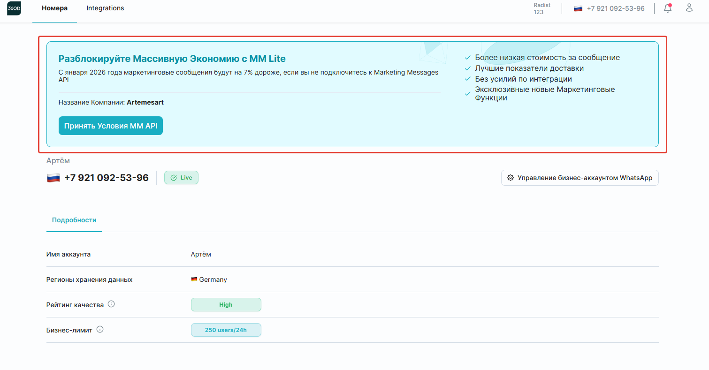This screenshot has width=709, height=370.
Task: Click the 250 users/24h limit badge
Action: (x=226, y=330)
